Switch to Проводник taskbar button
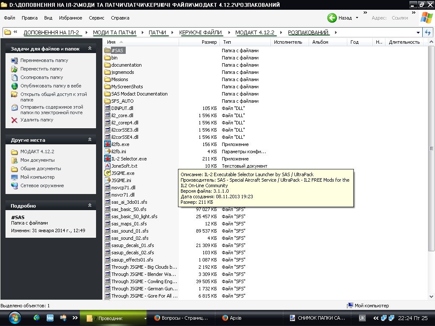Image resolution: width=435 pixels, height=326 pixels. click(113, 318)
